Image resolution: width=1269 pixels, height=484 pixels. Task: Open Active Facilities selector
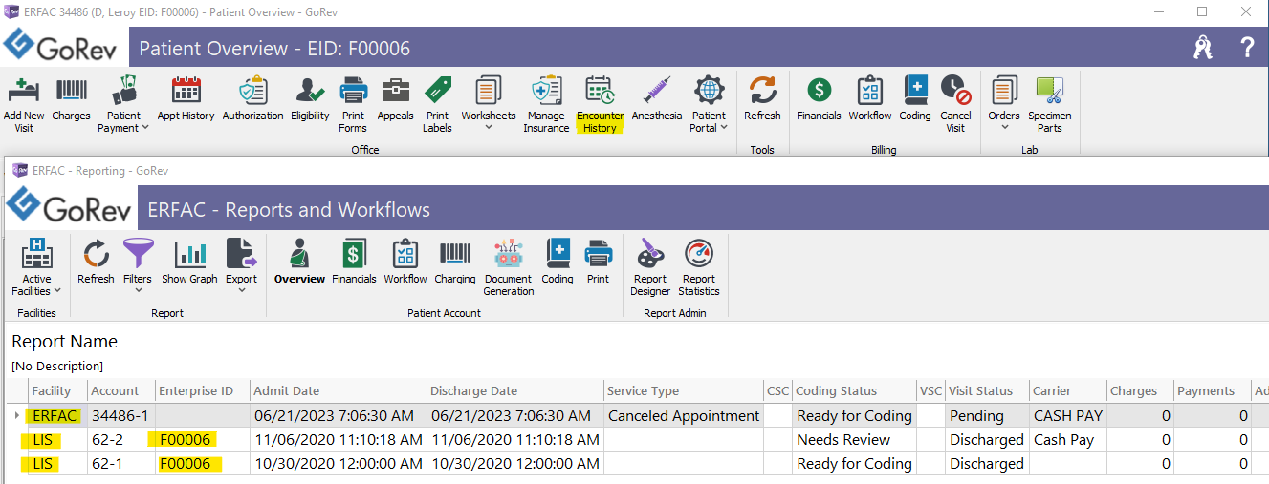click(x=36, y=267)
